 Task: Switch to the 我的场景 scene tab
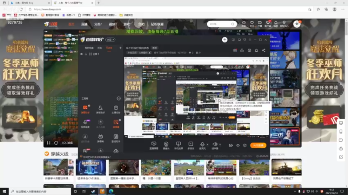tap(89, 48)
